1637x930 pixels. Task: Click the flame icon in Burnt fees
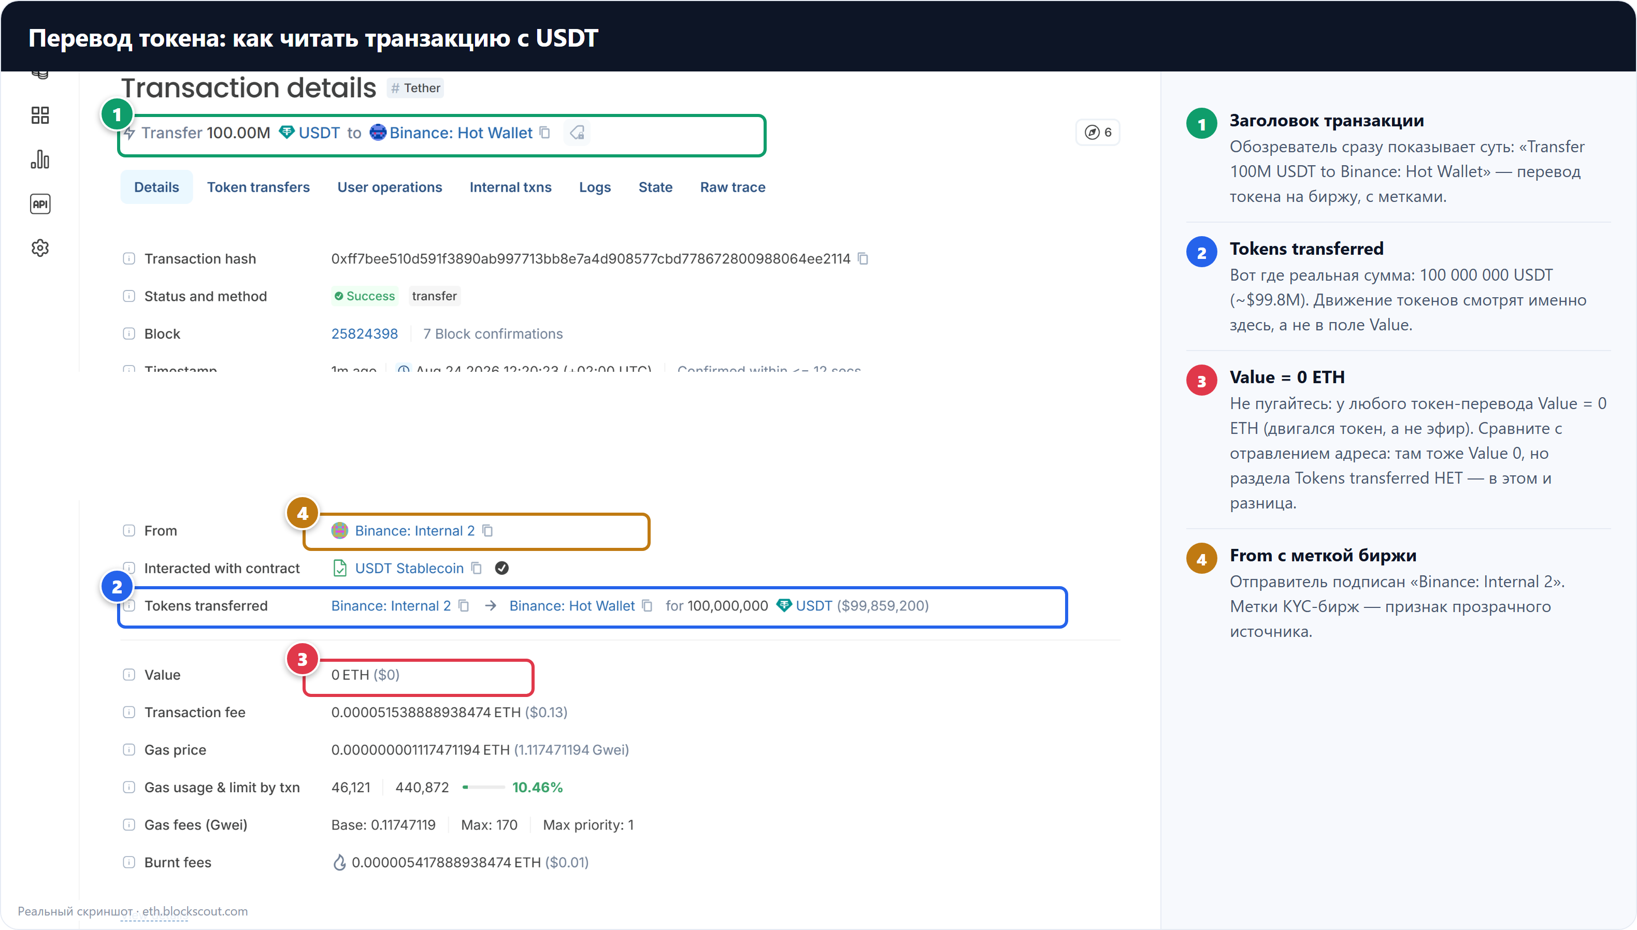click(339, 863)
